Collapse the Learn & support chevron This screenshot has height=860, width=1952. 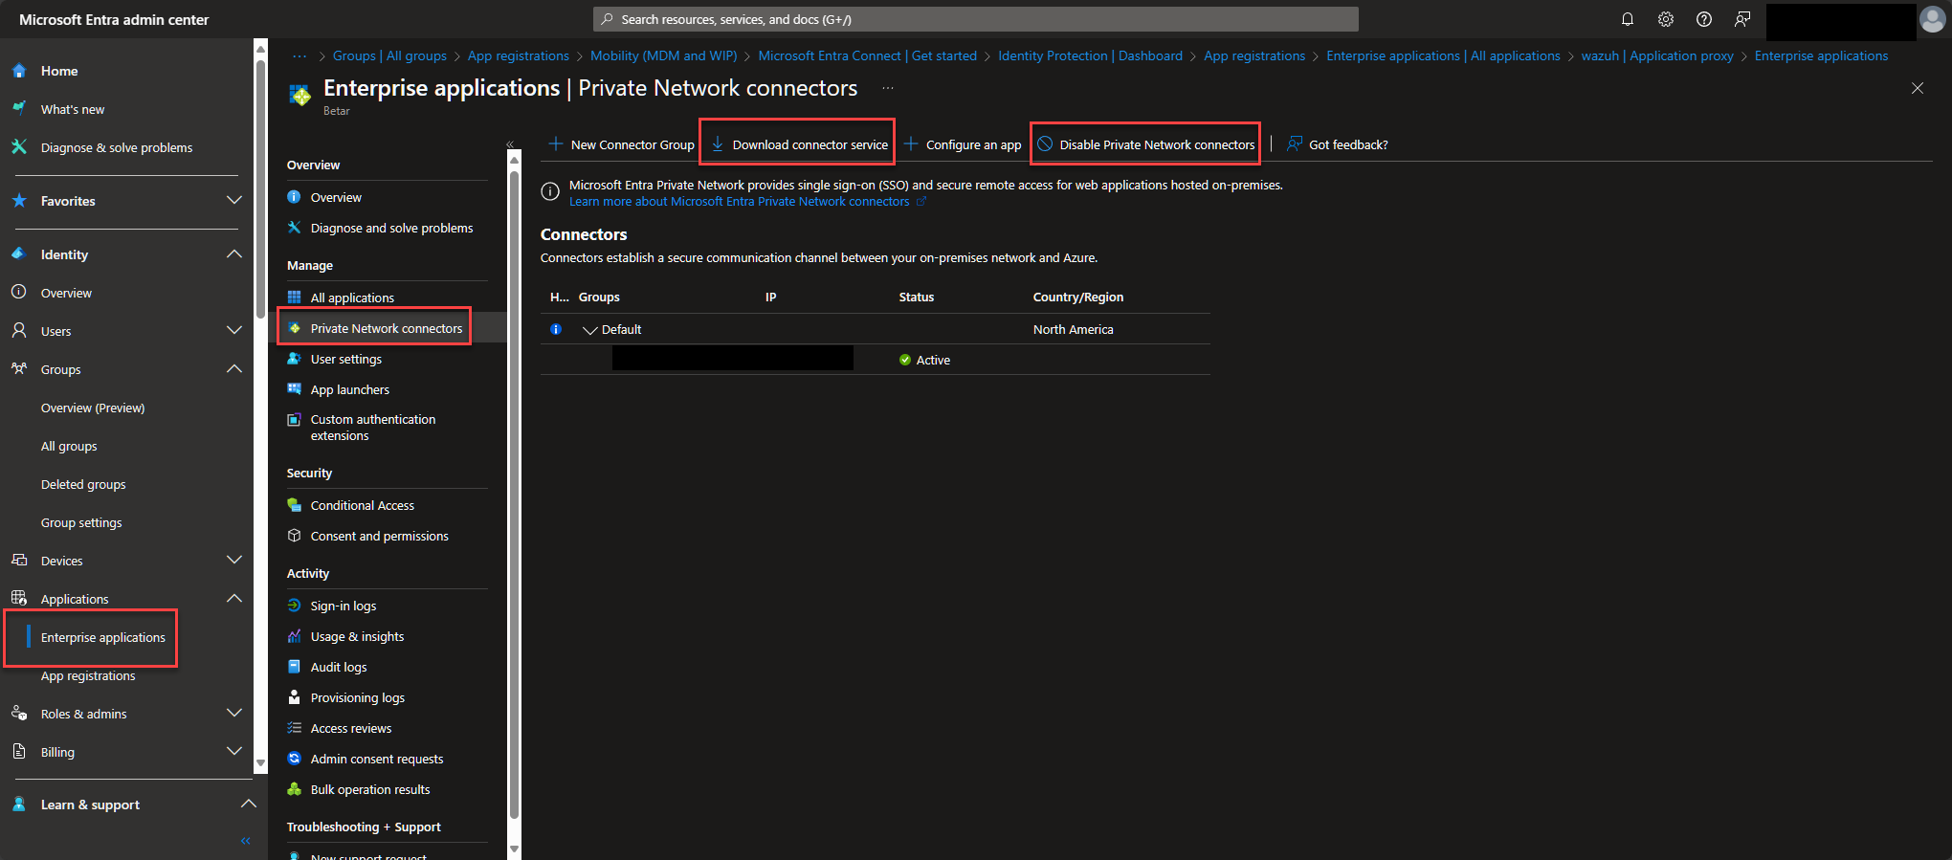pos(248,804)
